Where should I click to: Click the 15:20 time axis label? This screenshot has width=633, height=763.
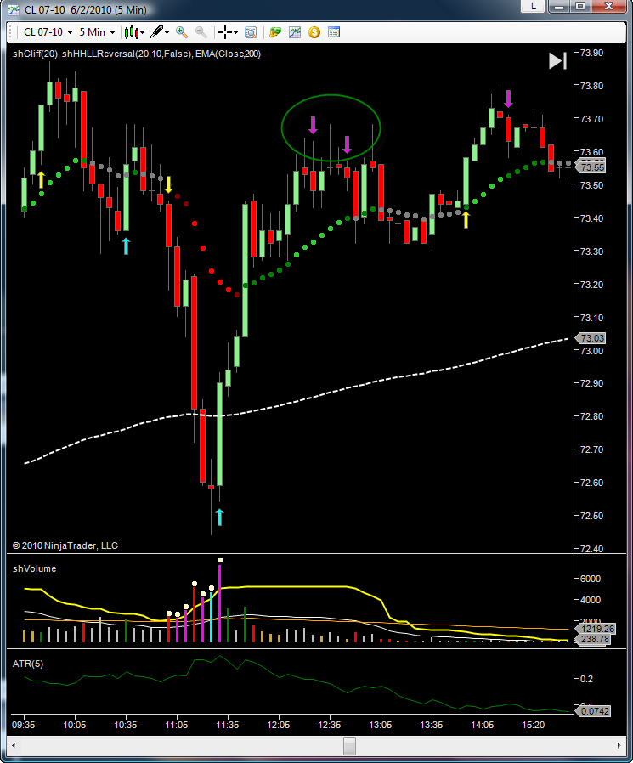534,725
